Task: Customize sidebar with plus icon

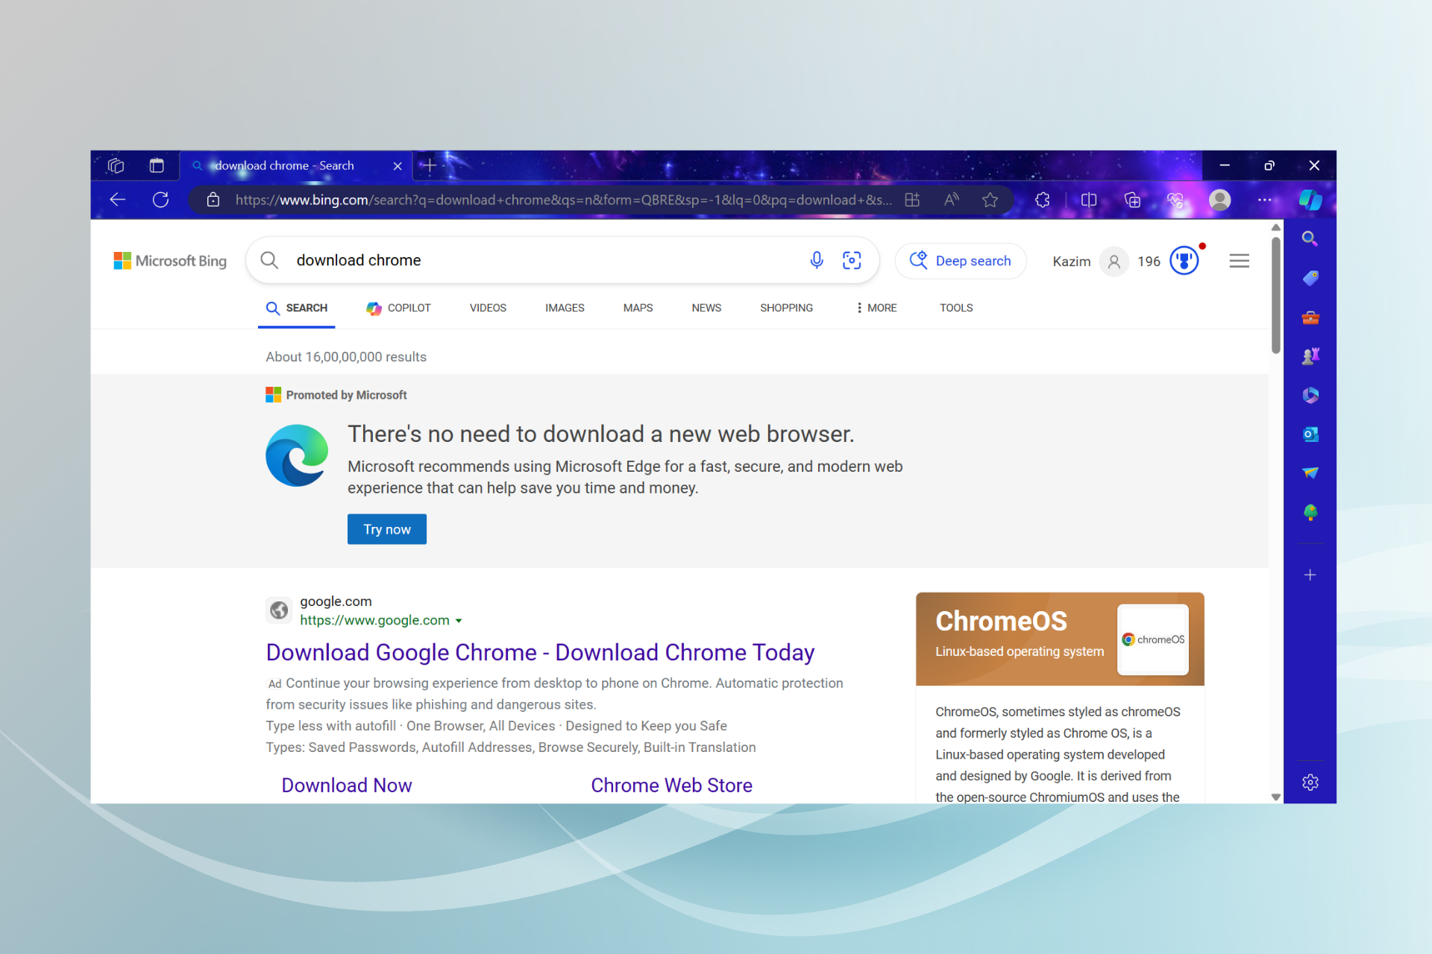Action: (x=1310, y=575)
